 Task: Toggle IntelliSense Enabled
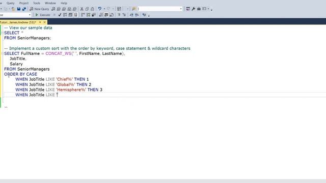click(x=76, y=15)
